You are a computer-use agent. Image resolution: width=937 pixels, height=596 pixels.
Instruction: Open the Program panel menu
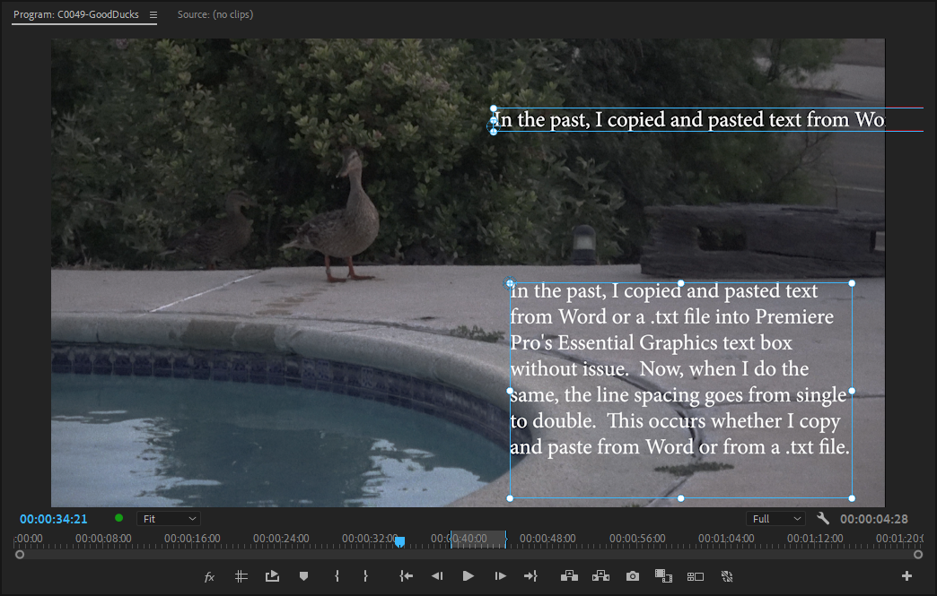[x=153, y=14]
